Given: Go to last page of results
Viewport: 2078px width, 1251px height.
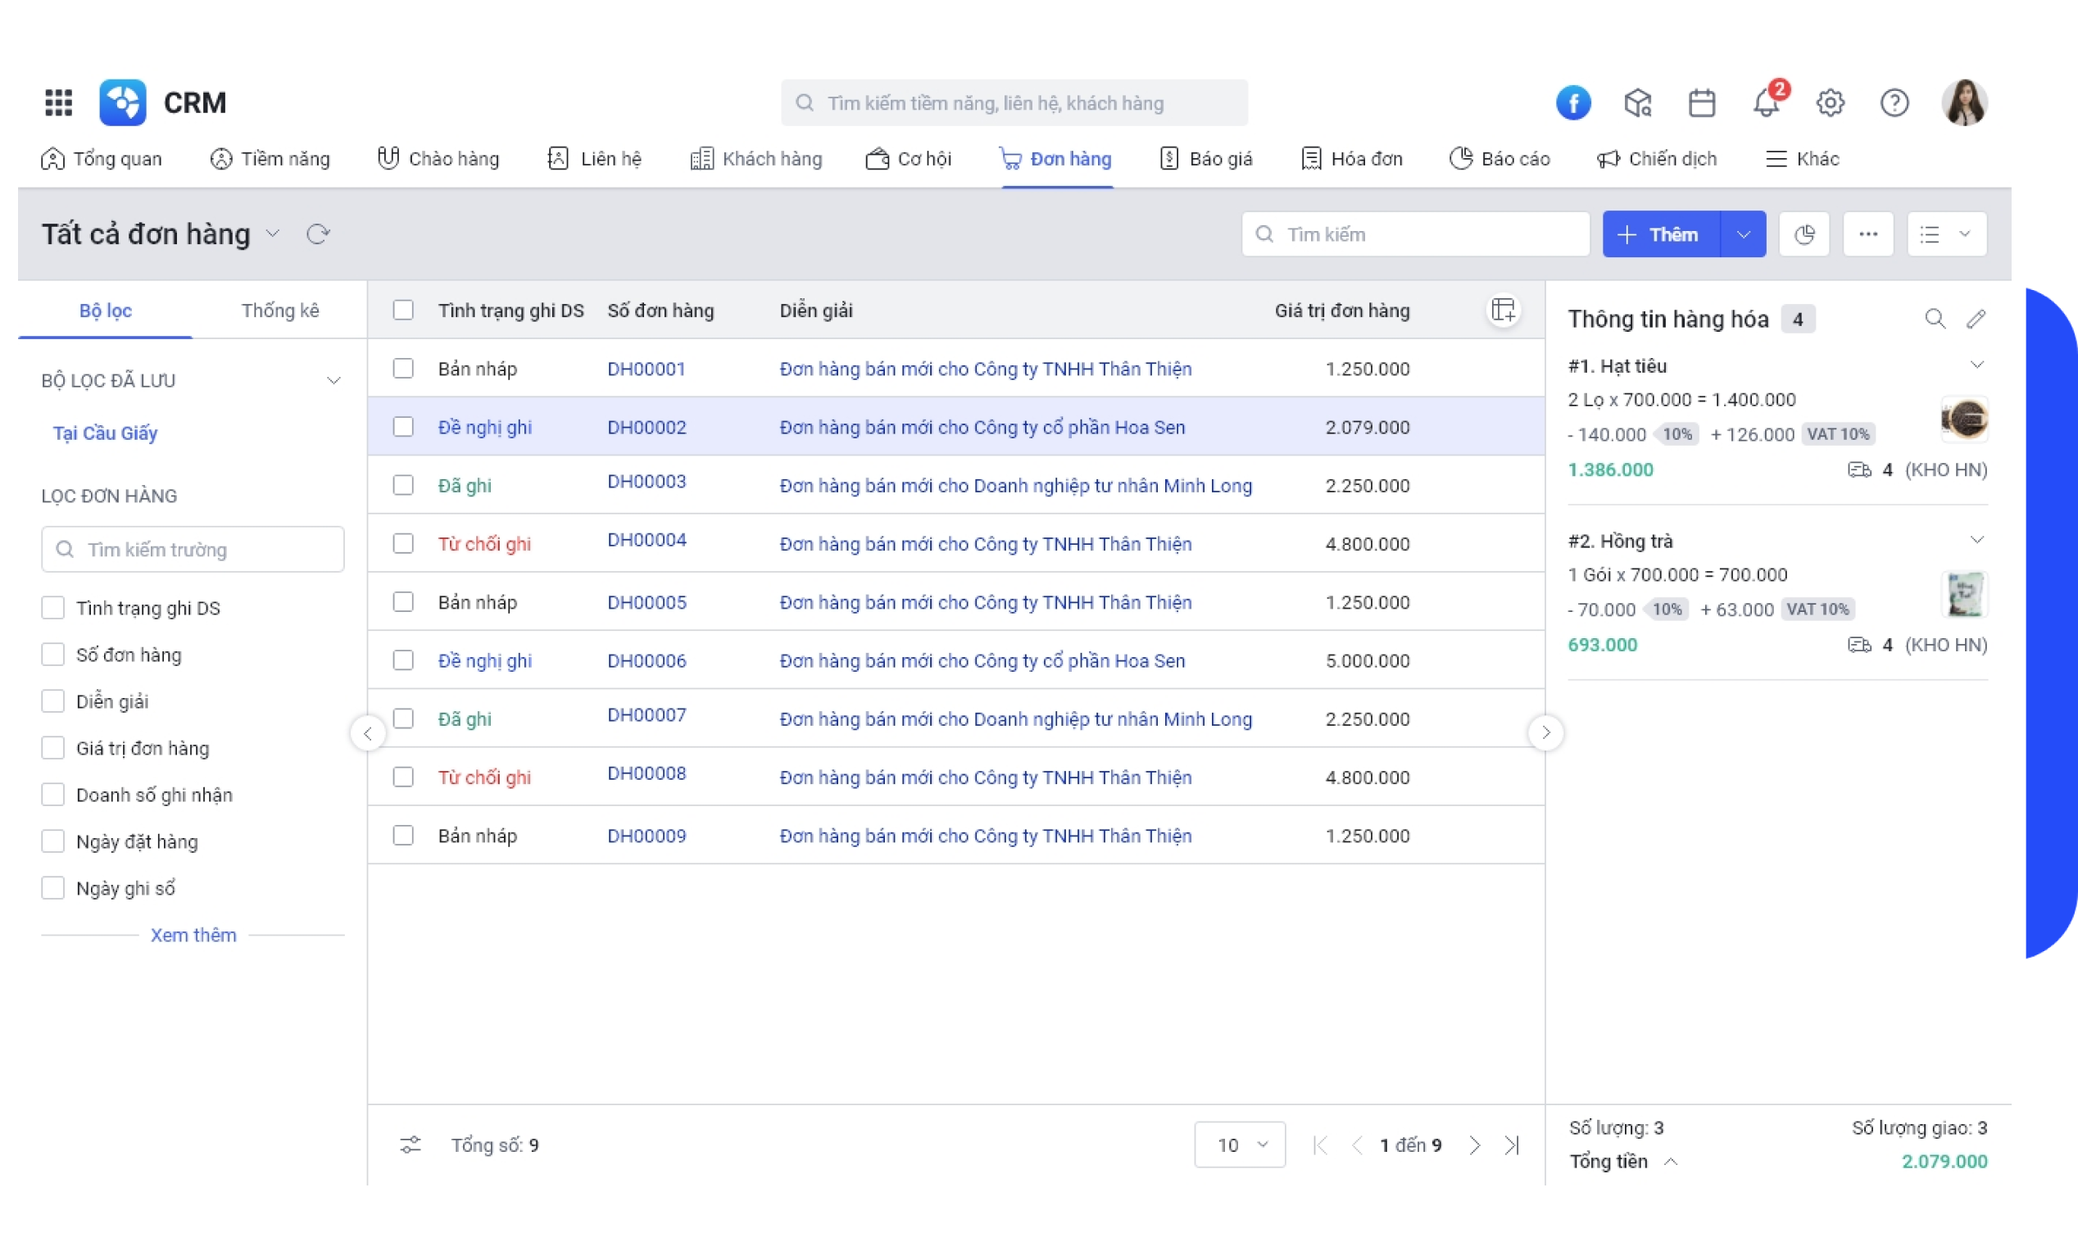Looking at the screenshot, I should pyautogui.click(x=1513, y=1144).
